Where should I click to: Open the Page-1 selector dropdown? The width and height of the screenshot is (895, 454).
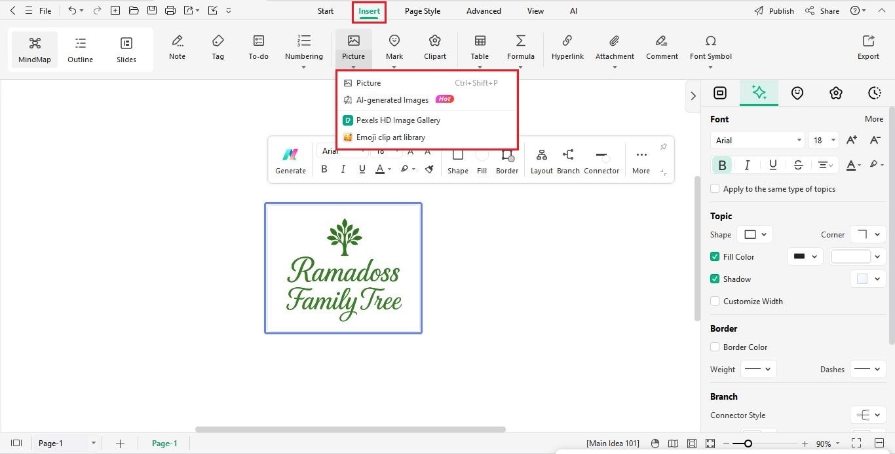66,443
